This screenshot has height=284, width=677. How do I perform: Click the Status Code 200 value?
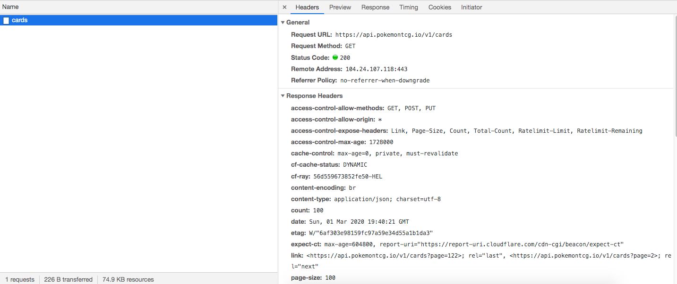[x=345, y=58]
